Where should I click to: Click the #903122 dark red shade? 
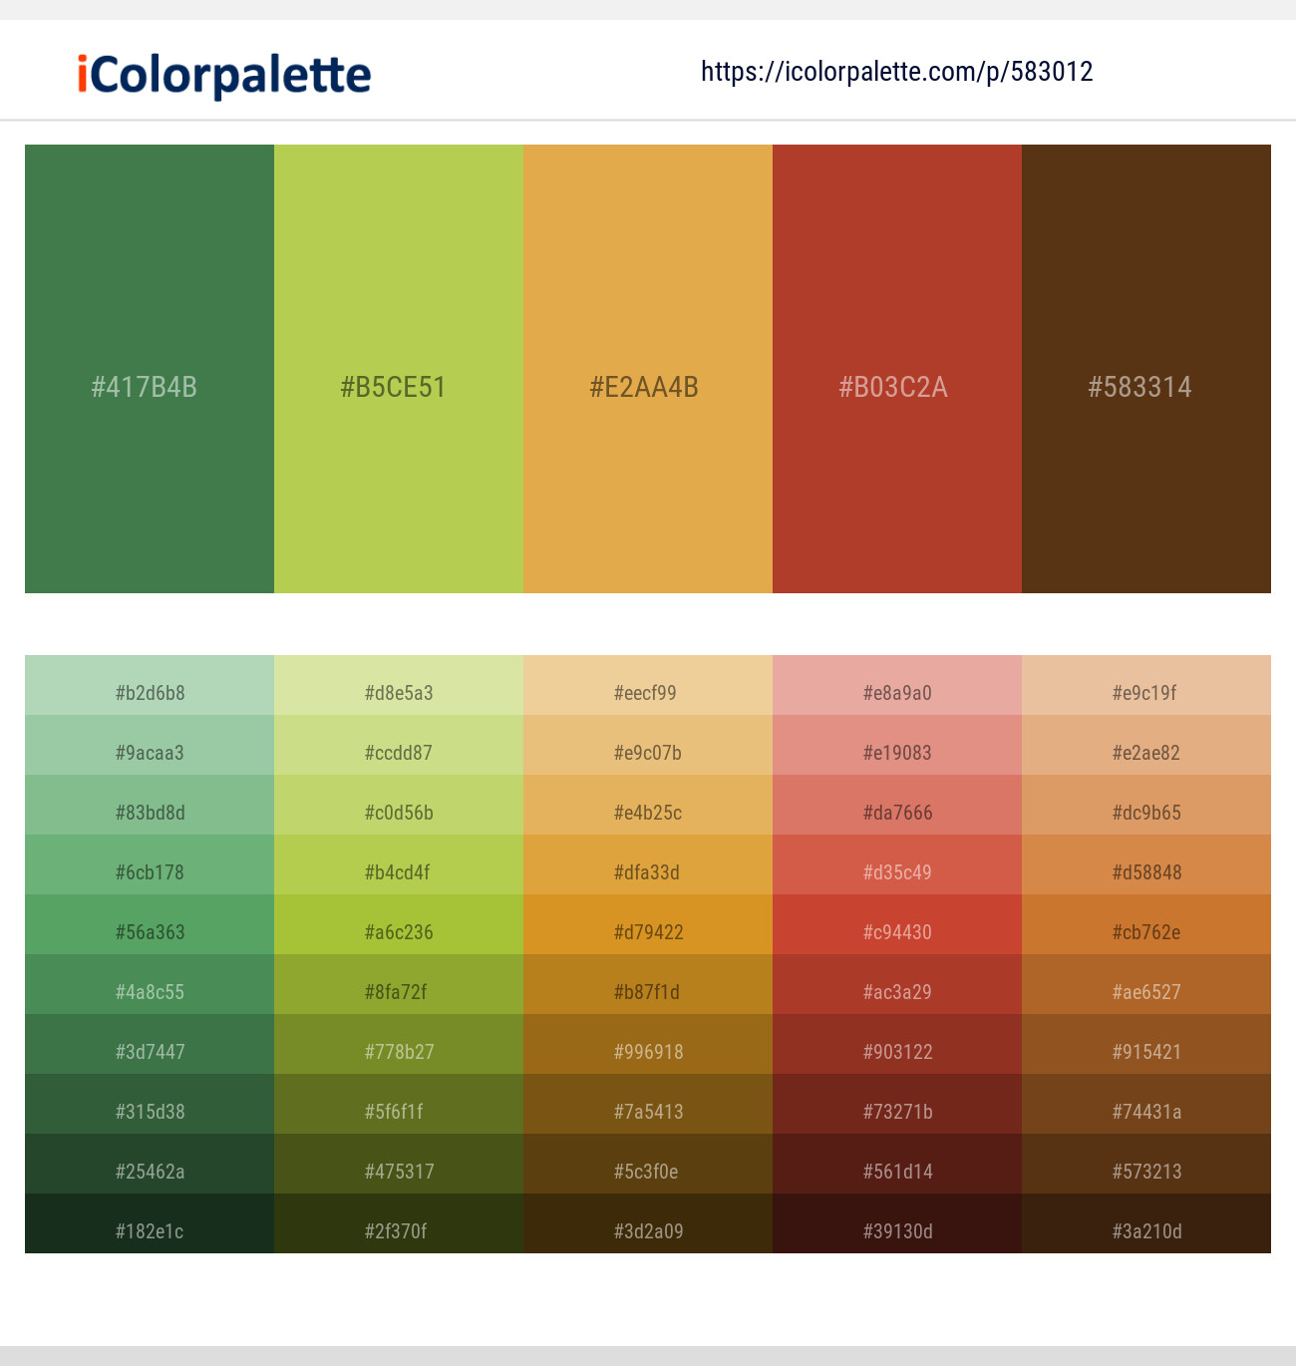click(896, 1052)
